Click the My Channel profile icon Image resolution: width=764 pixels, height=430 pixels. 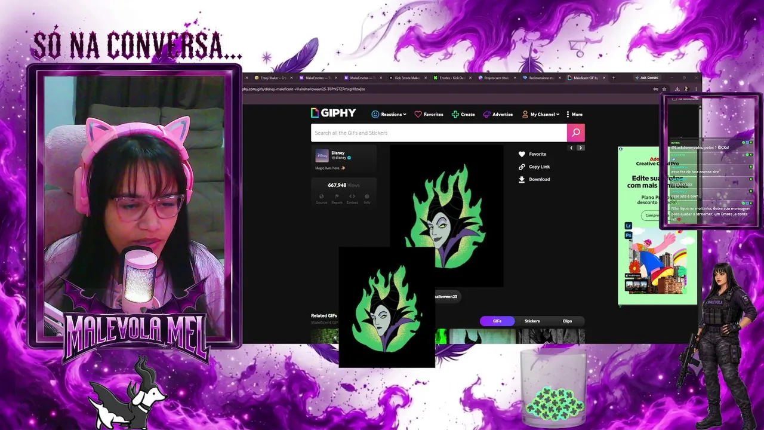point(525,114)
